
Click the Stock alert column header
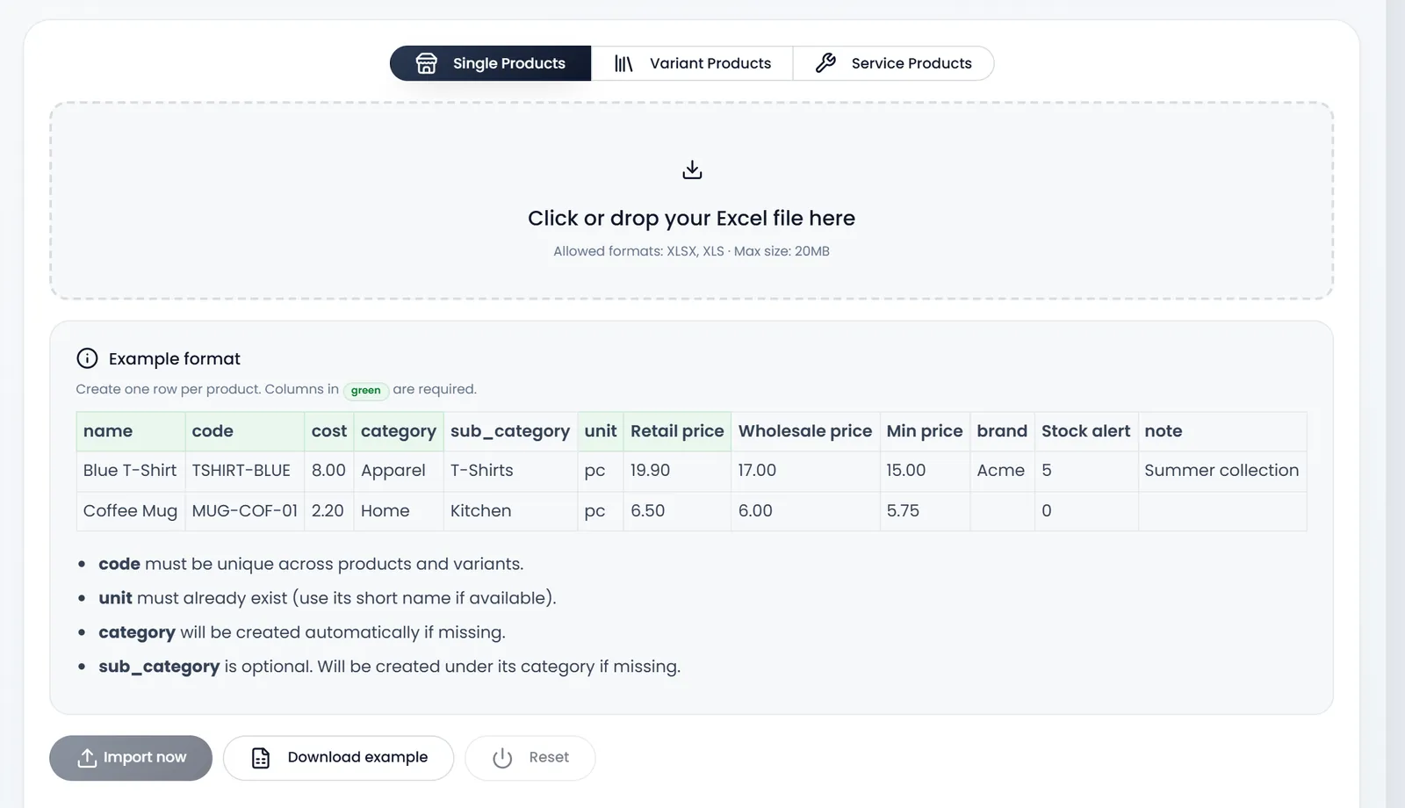(1086, 431)
